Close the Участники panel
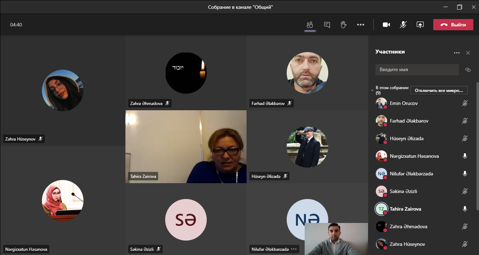479x255 pixels. click(468, 53)
